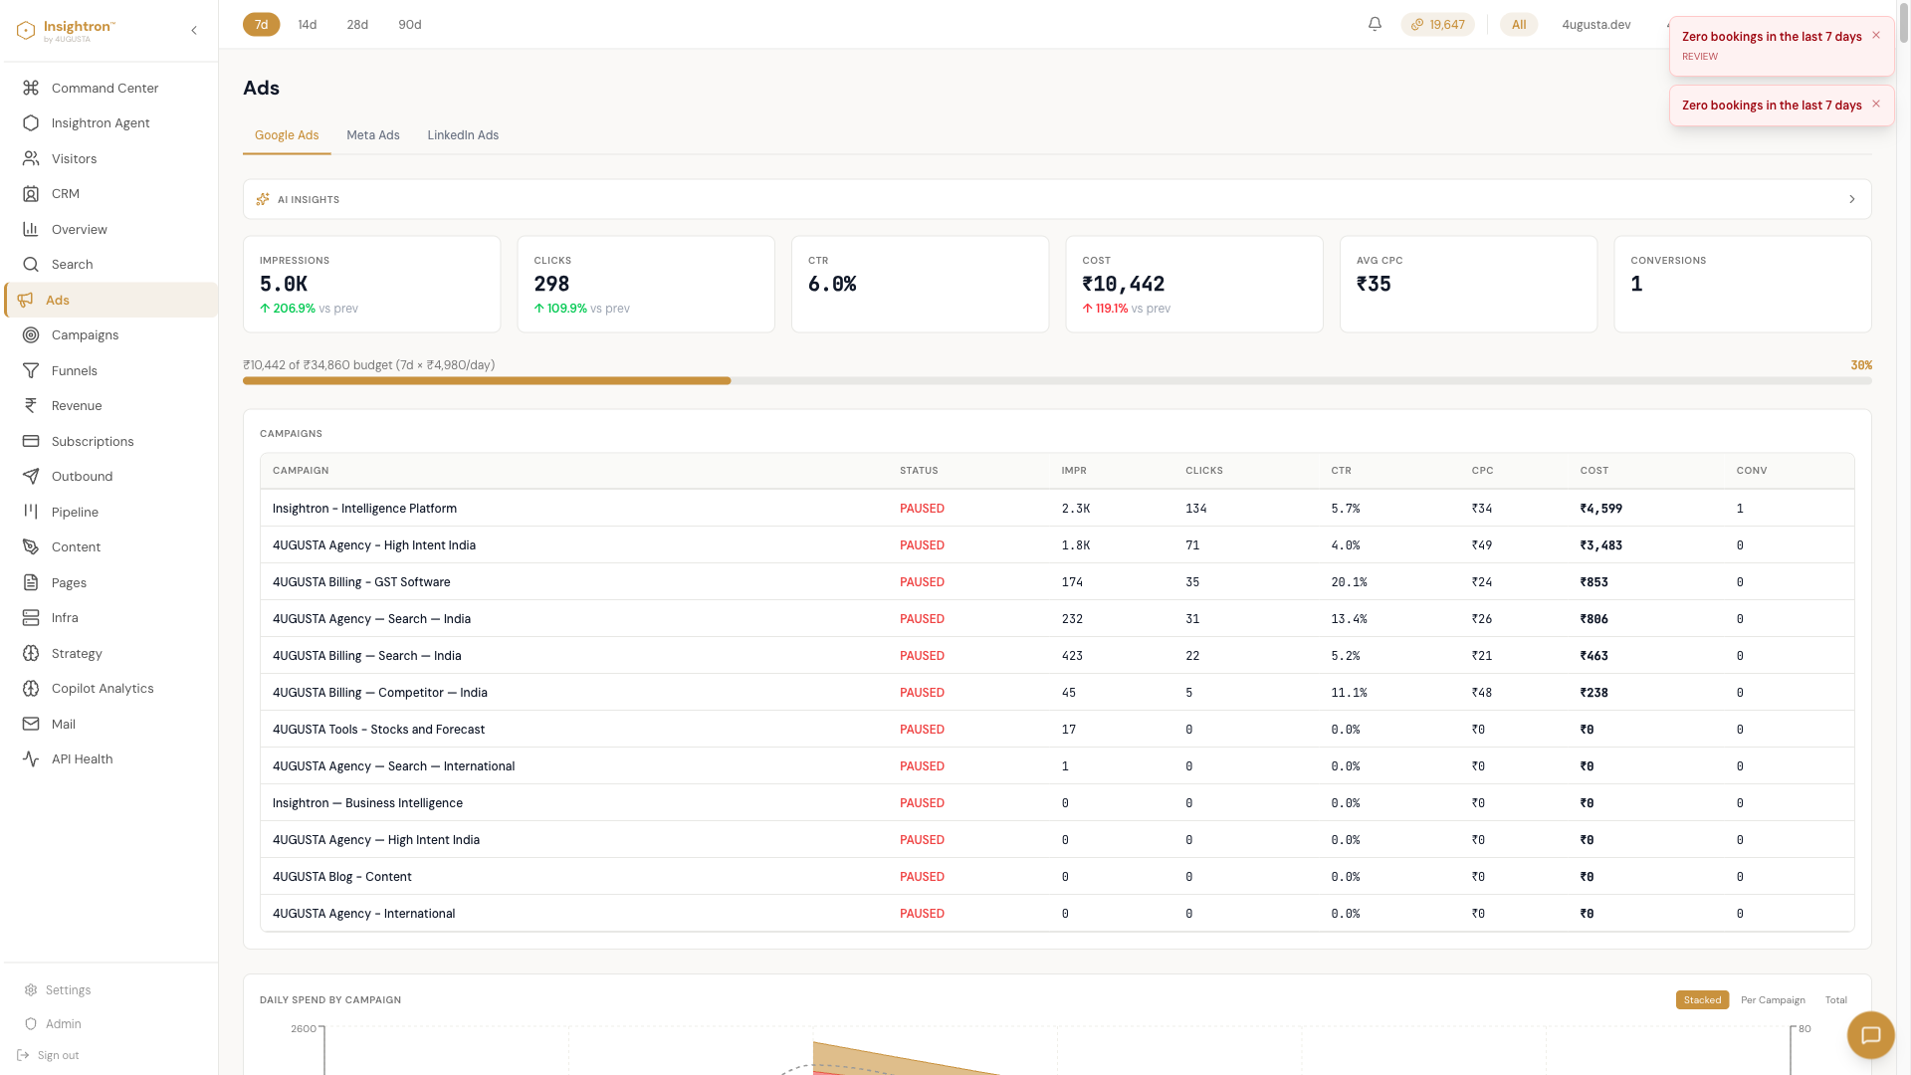Image resolution: width=1911 pixels, height=1075 pixels.
Task: Expand the AI Insights panel chevron
Action: tap(1851, 199)
